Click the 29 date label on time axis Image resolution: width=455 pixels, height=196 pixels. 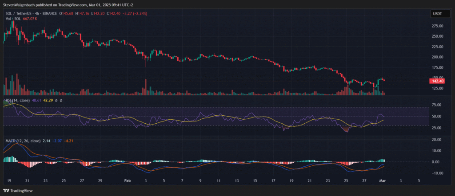coord(100,180)
